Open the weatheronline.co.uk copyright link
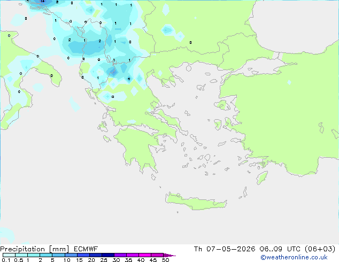This screenshot has width=339, height=262. tap(294, 257)
